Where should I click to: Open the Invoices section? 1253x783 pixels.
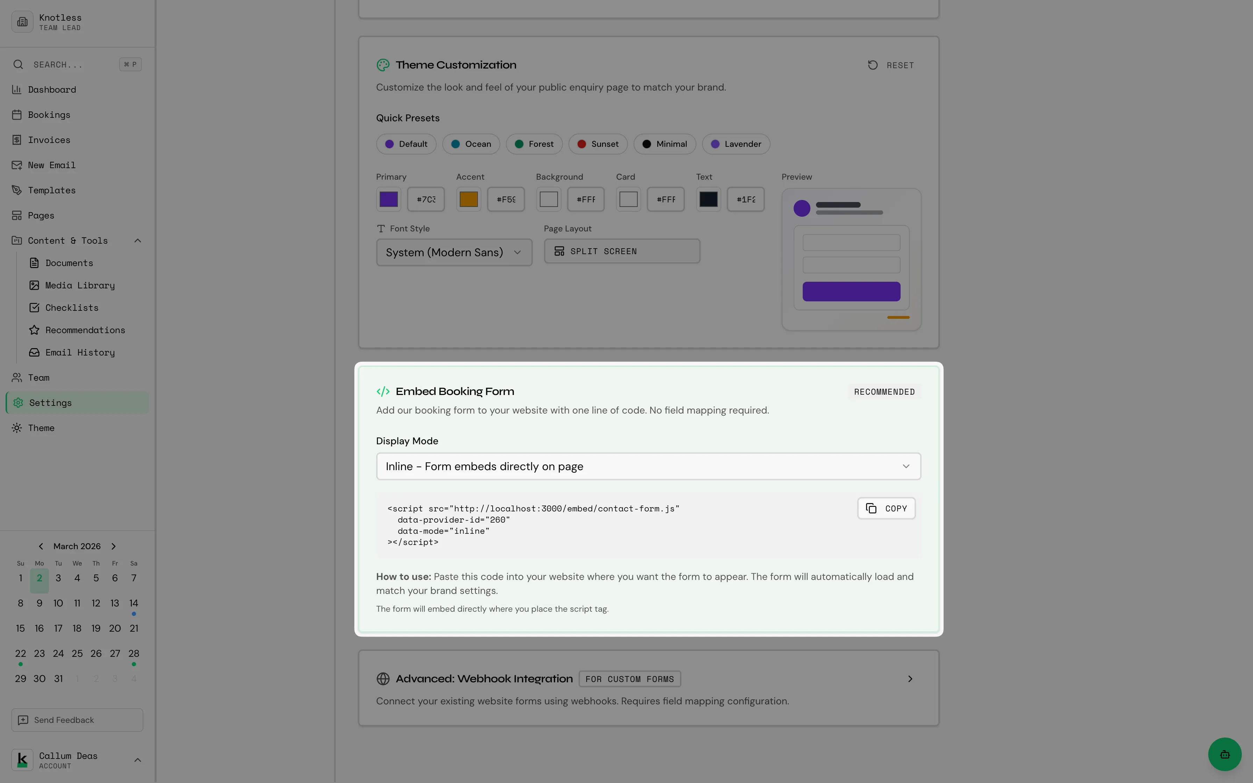(x=49, y=140)
